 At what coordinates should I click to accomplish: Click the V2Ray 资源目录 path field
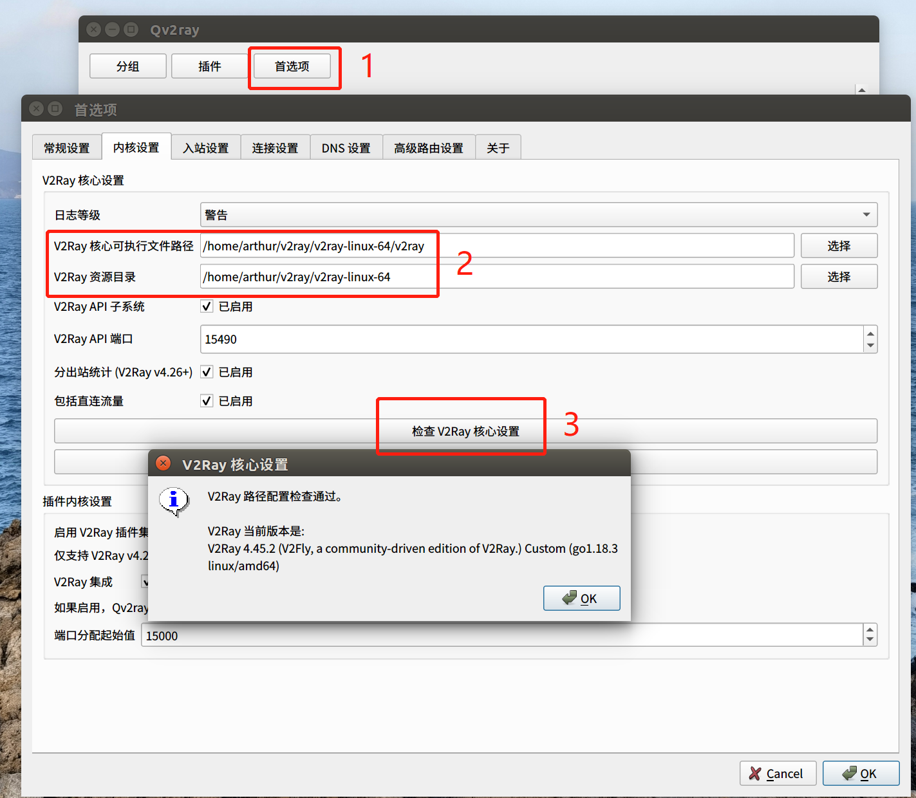pyautogui.click(x=497, y=276)
